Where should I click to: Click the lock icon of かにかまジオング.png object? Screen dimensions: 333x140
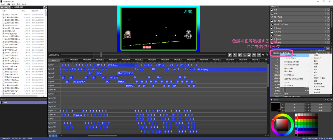(325, 24)
